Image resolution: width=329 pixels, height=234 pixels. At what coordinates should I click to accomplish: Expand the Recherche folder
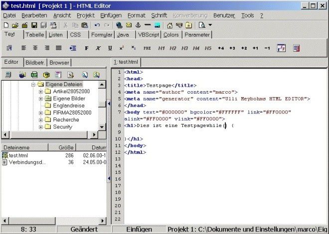(41, 120)
